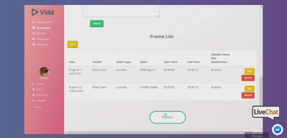Open Support menu item

(x=43, y=44)
